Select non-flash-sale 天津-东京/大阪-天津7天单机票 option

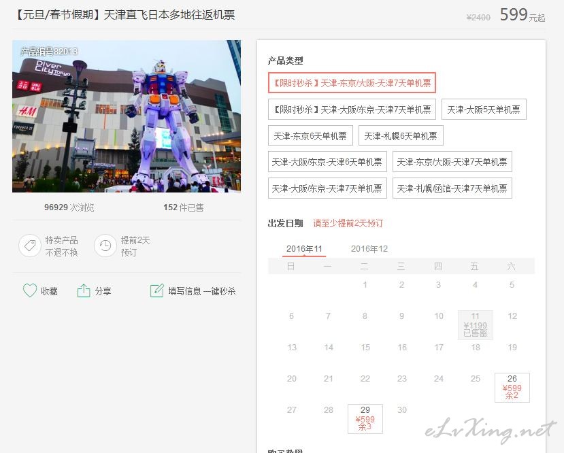tap(452, 162)
